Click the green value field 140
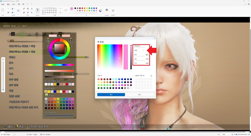 pos(139,59)
